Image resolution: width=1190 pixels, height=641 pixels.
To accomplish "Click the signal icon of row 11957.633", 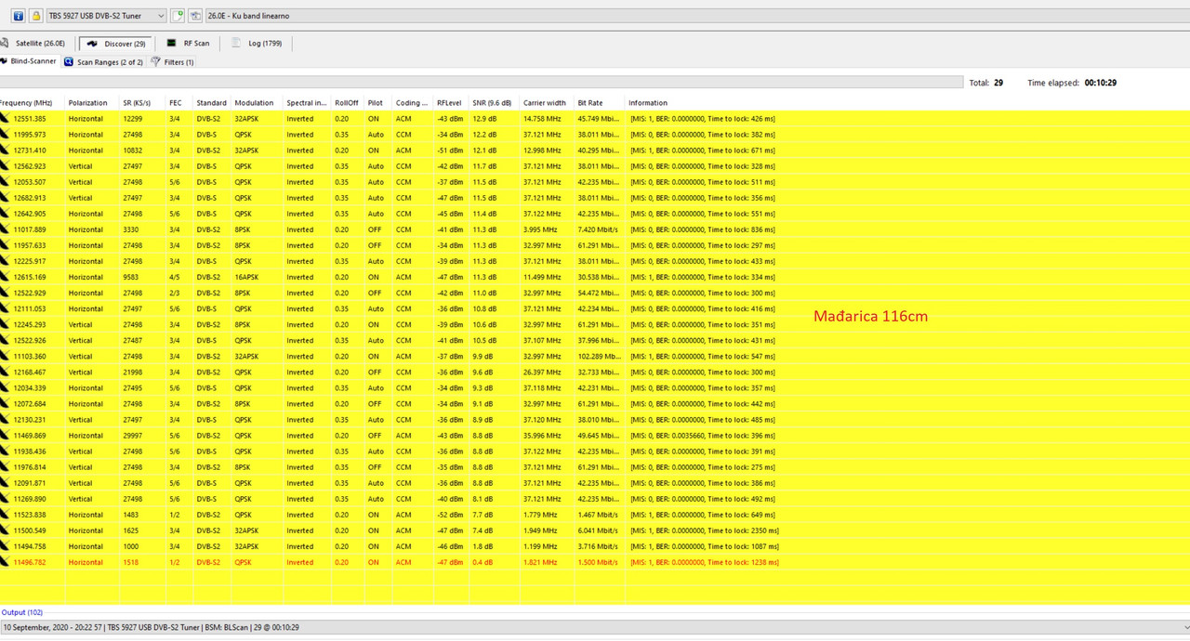I will [5, 245].
